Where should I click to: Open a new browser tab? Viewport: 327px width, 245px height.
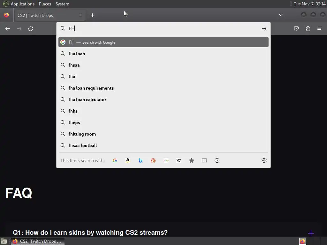tap(92, 15)
